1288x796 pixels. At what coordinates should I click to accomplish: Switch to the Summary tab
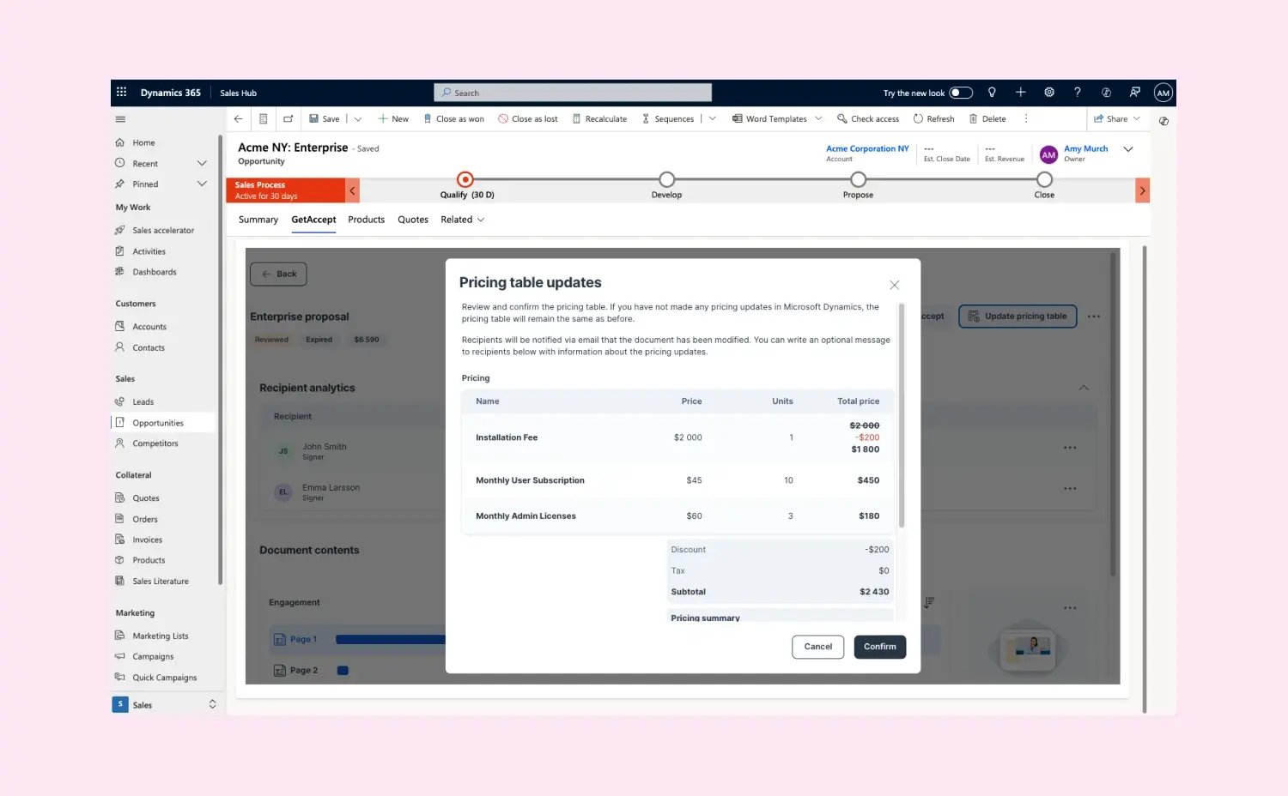pyautogui.click(x=258, y=220)
